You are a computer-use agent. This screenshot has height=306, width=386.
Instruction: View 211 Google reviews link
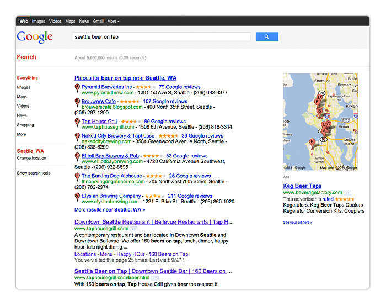(x=190, y=196)
